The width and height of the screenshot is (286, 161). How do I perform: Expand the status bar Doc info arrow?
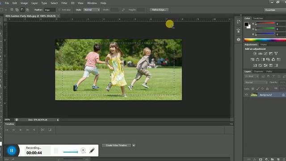(58, 120)
